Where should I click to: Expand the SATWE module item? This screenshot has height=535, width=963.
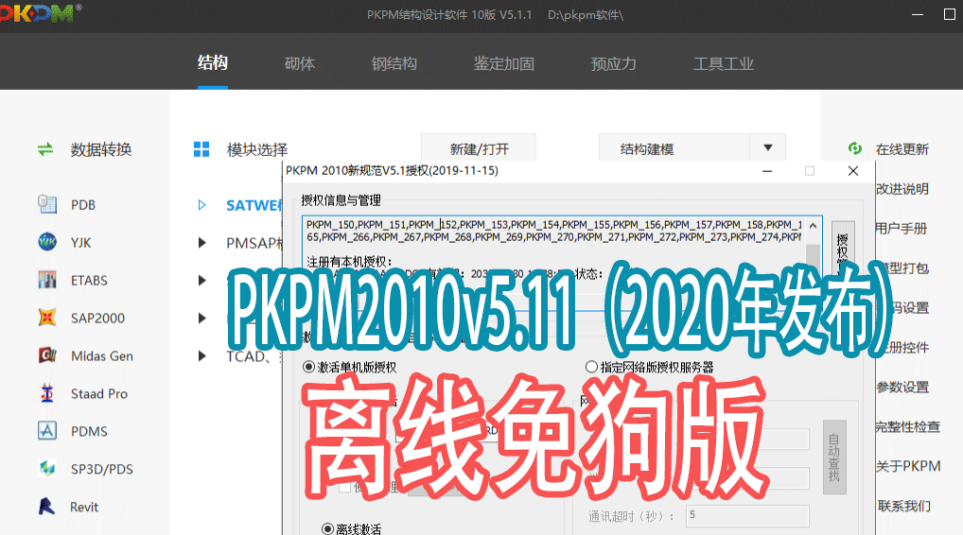click(x=202, y=205)
